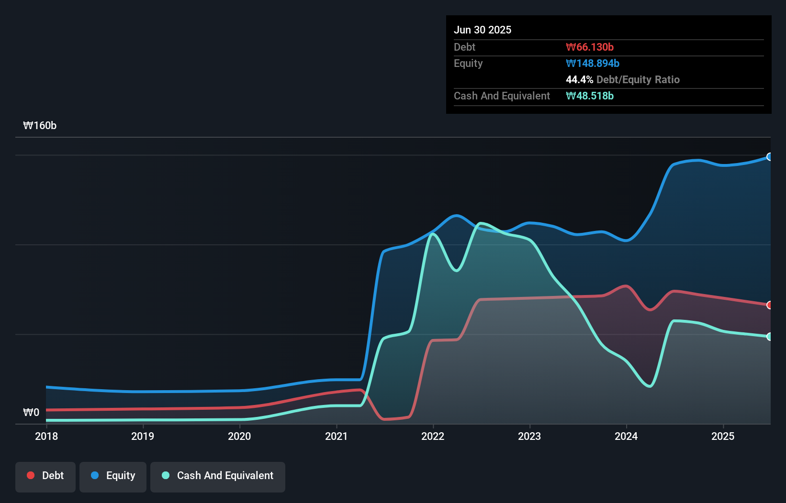The width and height of the screenshot is (786, 503).
Task: Expand the Jun 30 2025 tooltip panel
Action: pos(483,30)
